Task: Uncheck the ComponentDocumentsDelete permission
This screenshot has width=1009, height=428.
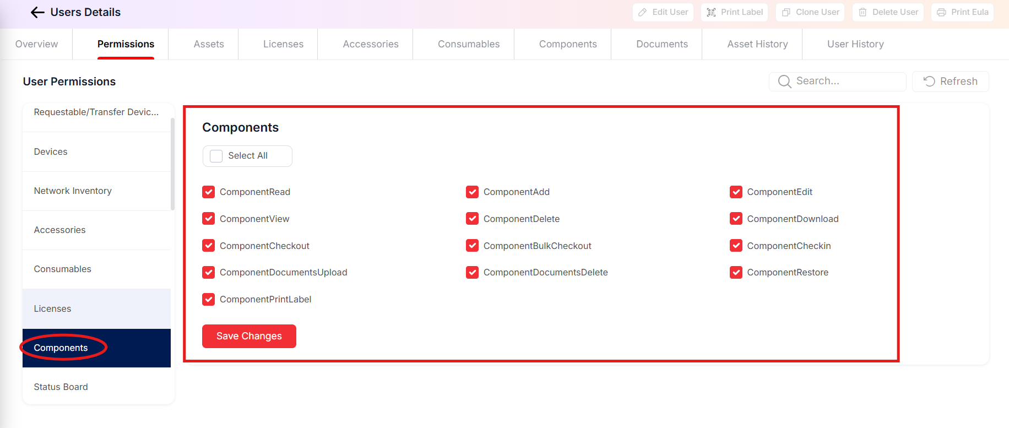Action: tap(472, 272)
